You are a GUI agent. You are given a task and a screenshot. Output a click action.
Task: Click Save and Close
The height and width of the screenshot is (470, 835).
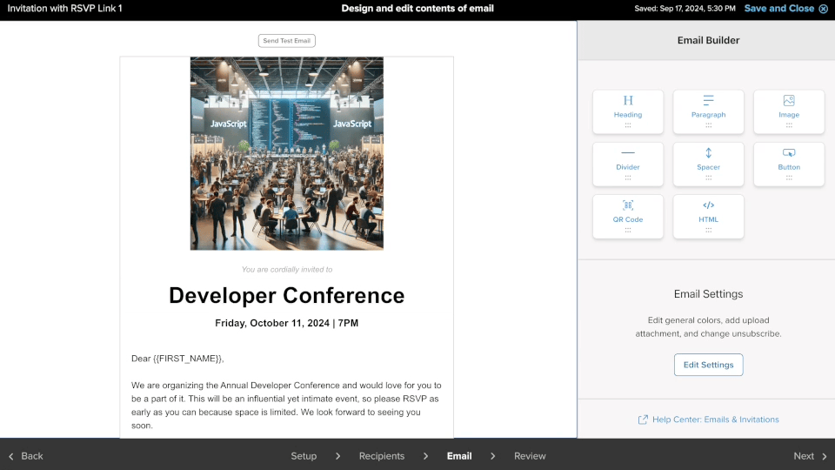pyautogui.click(x=779, y=9)
